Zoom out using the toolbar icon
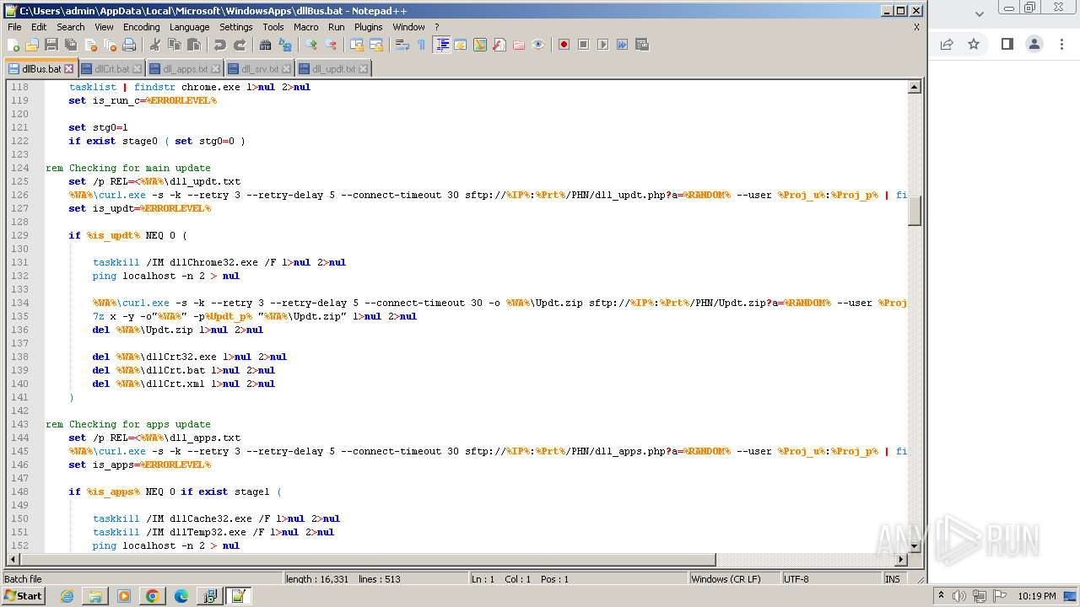The width and height of the screenshot is (1080, 607). pos(331,45)
